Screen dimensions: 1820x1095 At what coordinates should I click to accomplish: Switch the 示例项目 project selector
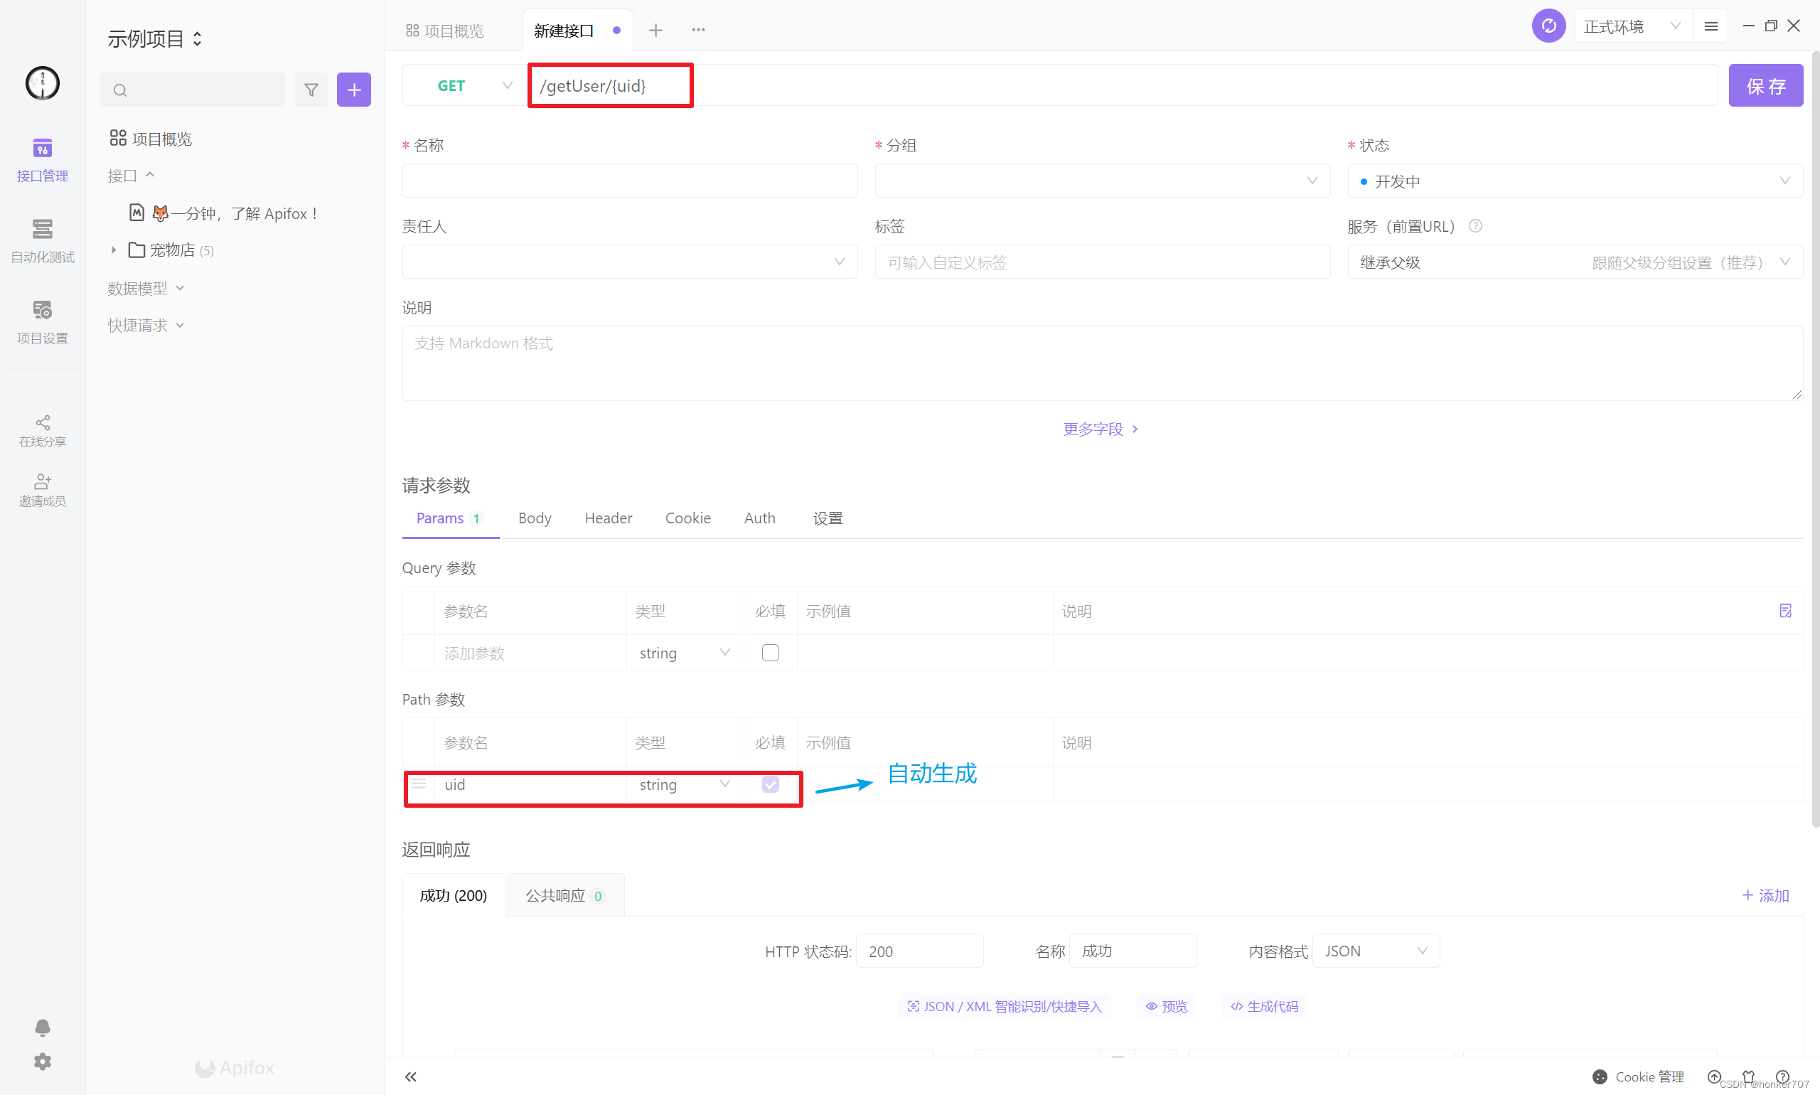[x=155, y=38]
